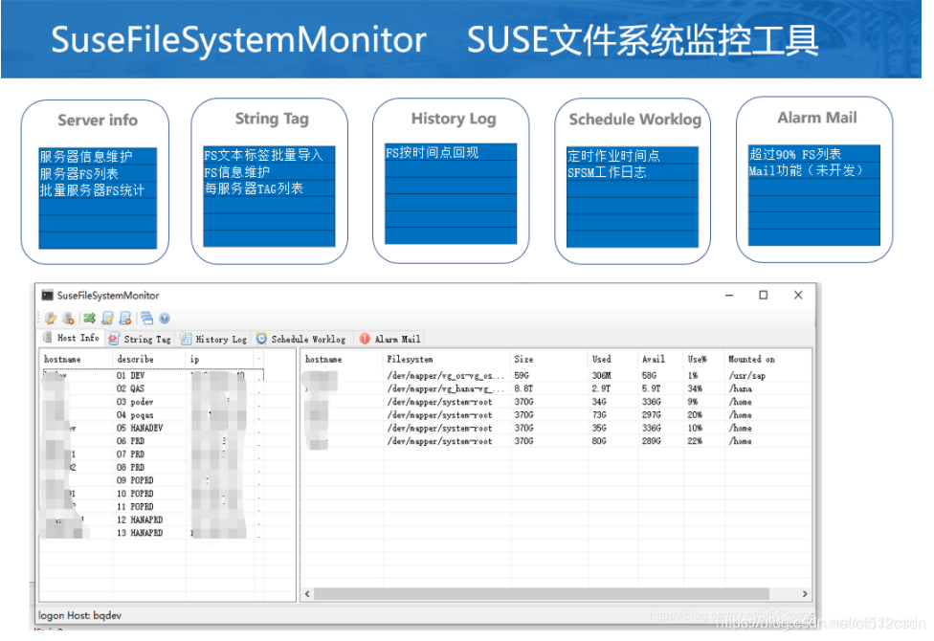
Task: Select the 06 PRD host row
Action: click(152, 441)
